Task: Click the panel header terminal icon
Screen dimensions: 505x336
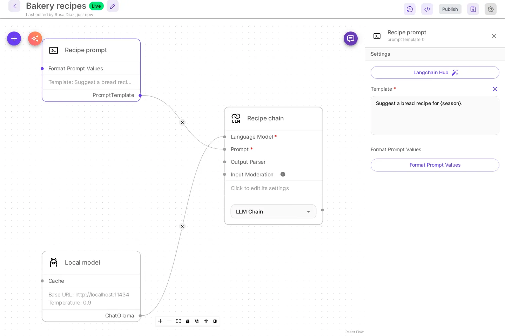Action: (377, 36)
